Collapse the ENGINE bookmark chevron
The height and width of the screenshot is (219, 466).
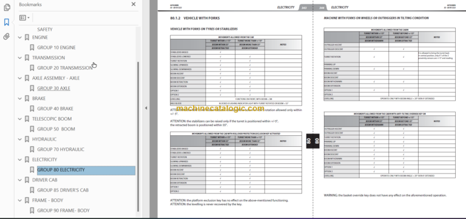pyautogui.click(x=20, y=38)
